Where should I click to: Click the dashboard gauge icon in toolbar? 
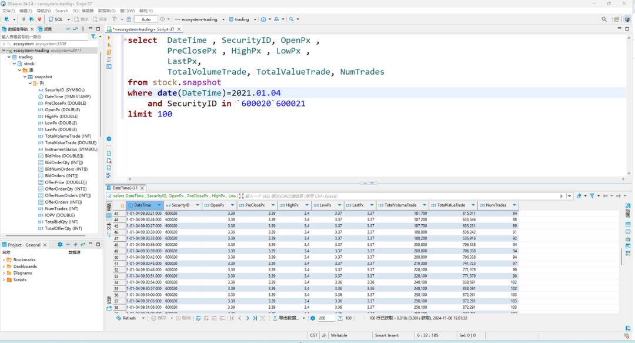(263, 19)
